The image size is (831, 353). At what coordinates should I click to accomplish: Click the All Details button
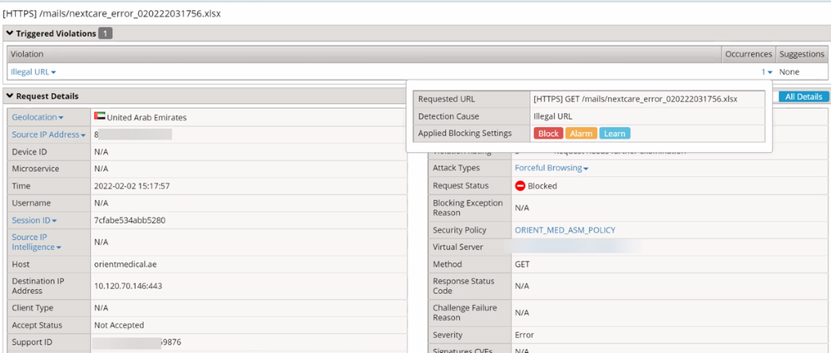point(803,96)
